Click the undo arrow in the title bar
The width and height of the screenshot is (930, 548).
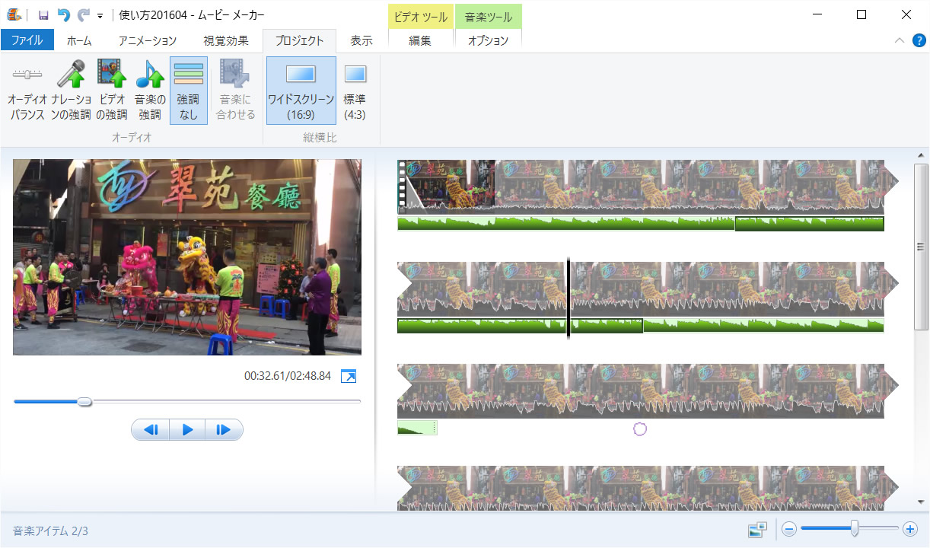pyautogui.click(x=64, y=14)
